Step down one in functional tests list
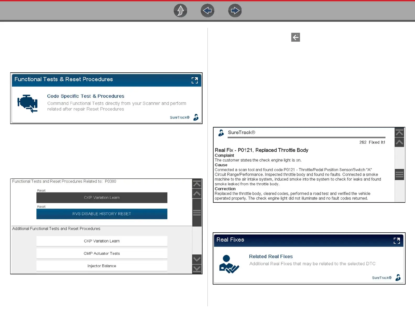415x321 pixels. coord(197,259)
